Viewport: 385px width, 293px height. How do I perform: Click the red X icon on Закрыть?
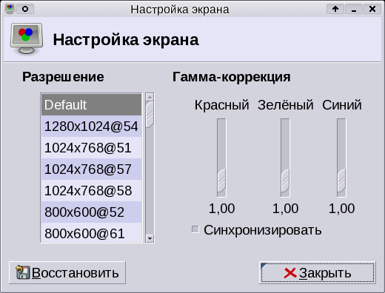click(290, 273)
